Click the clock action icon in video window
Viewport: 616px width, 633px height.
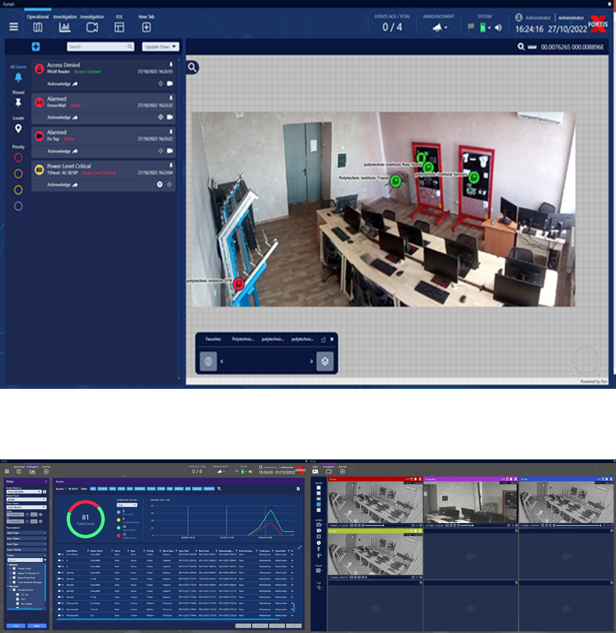coord(319,543)
